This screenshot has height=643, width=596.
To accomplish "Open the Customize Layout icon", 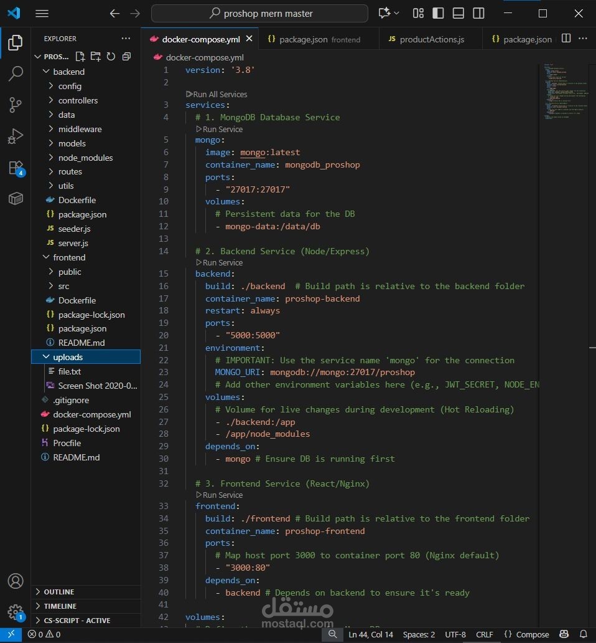I will [x=418, y=13].
